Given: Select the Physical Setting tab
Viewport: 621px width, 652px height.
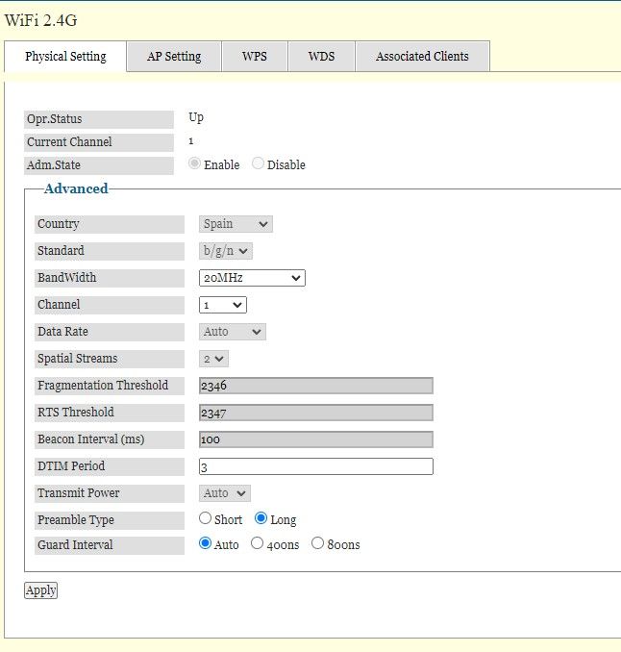Looking at the screenshot, I should tap(65, 56).
